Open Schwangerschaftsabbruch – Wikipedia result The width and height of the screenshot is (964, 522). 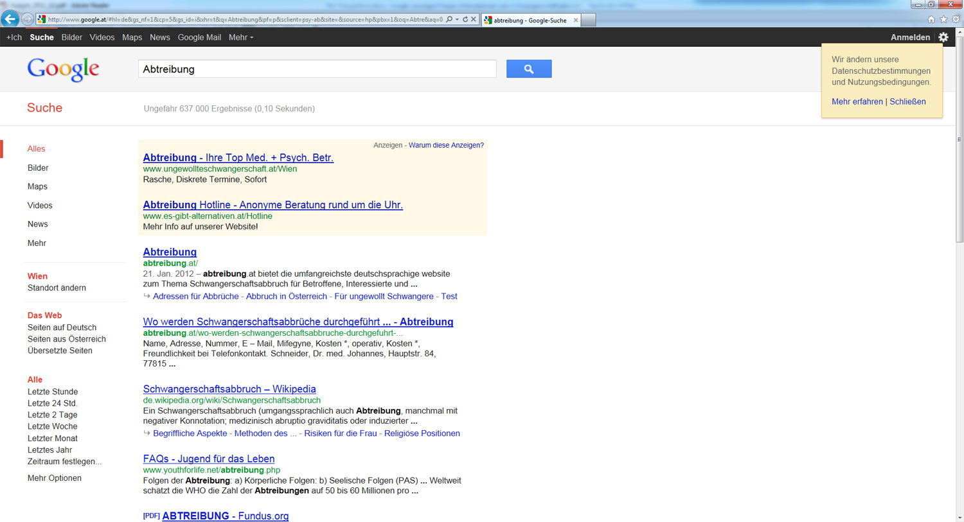pyautogui.click(x=229, y=388)
